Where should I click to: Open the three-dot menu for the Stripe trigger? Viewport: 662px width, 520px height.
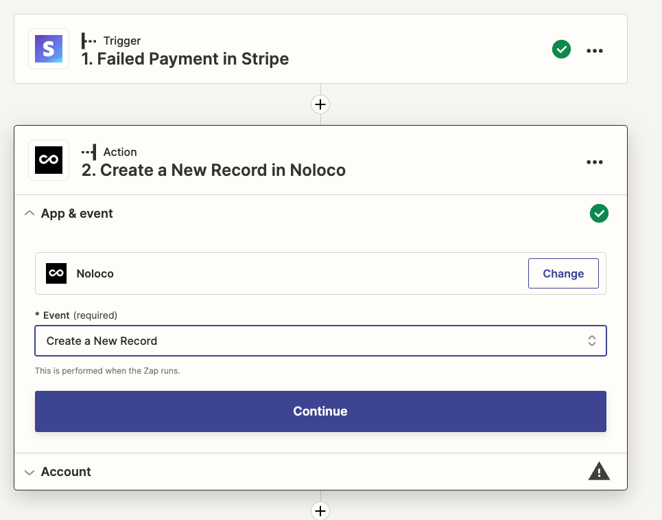[x=594, y=50]
